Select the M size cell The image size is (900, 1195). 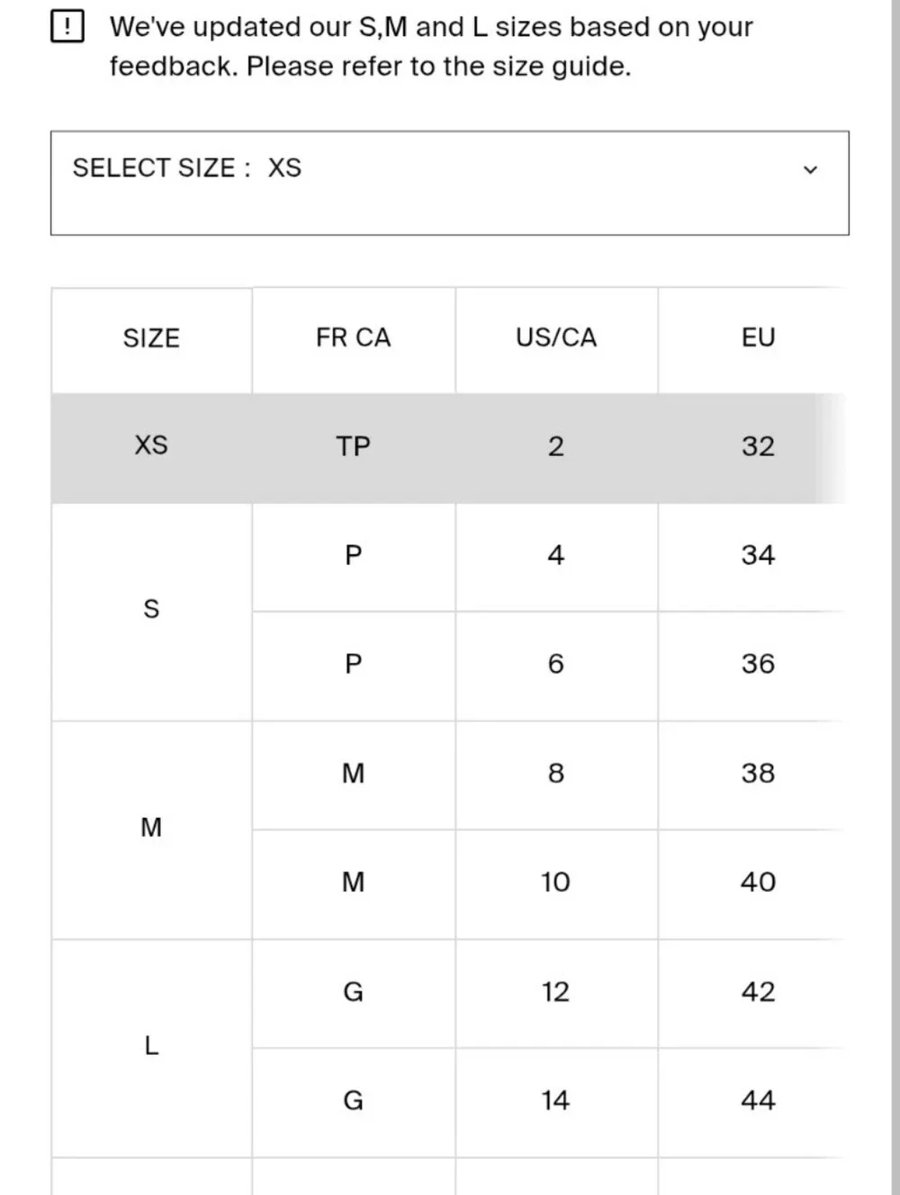pos(151,830)
